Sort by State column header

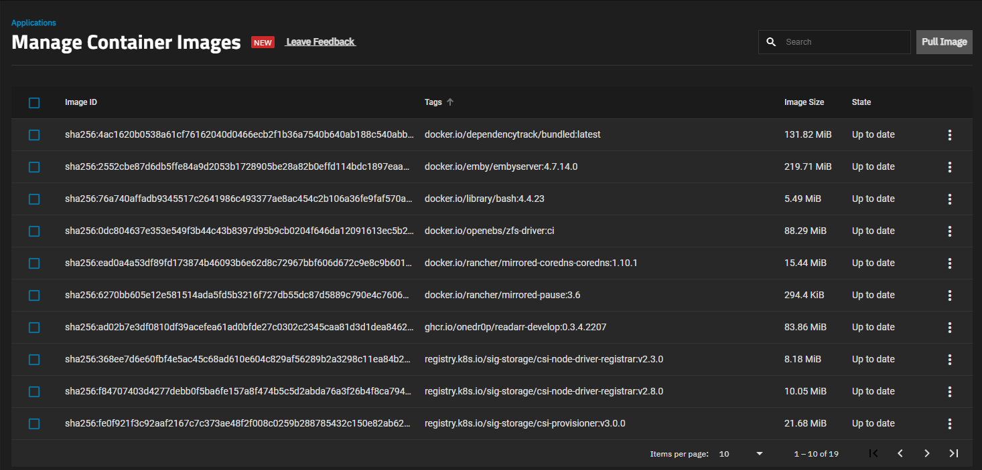coord(861,102)
